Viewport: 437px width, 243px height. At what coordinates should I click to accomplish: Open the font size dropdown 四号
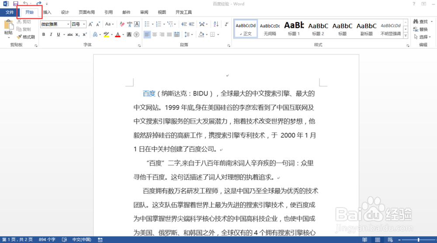[x=84, y=24]
